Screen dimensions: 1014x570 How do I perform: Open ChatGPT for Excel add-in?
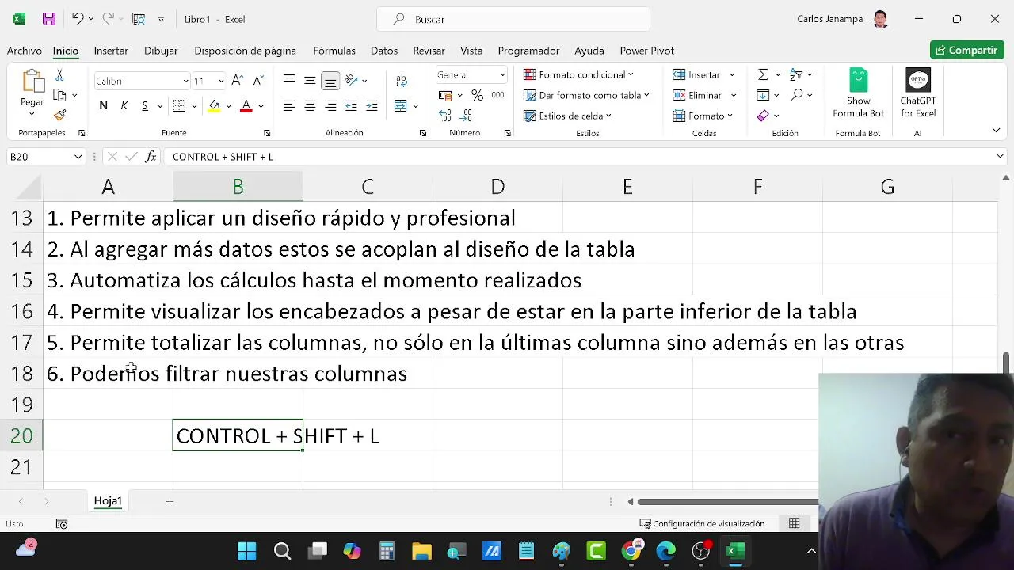pos(918,93)
